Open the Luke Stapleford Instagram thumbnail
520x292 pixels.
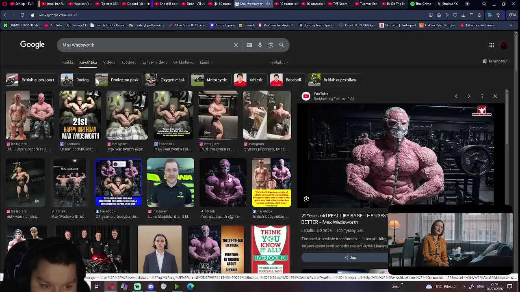pyautogui.click(x=171, y=182)
